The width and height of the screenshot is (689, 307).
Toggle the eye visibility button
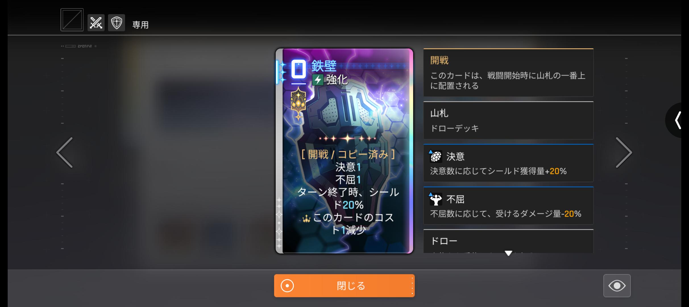click(617, 285)
